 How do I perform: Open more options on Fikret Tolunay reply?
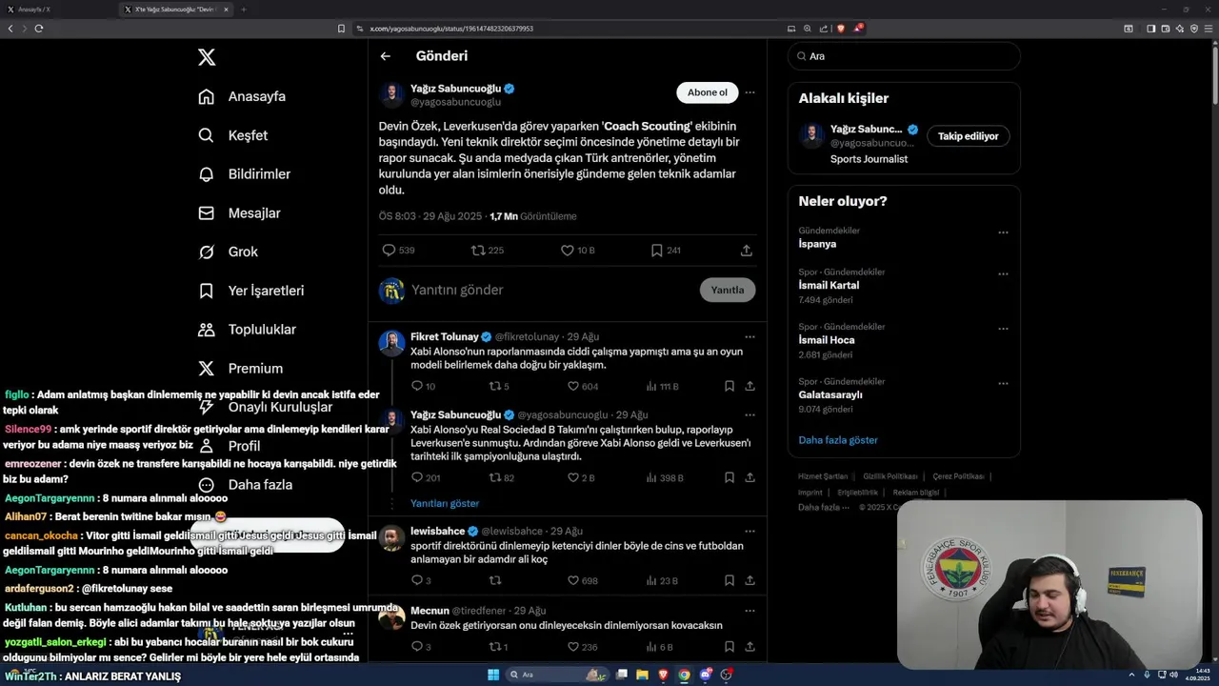(749, 336)
